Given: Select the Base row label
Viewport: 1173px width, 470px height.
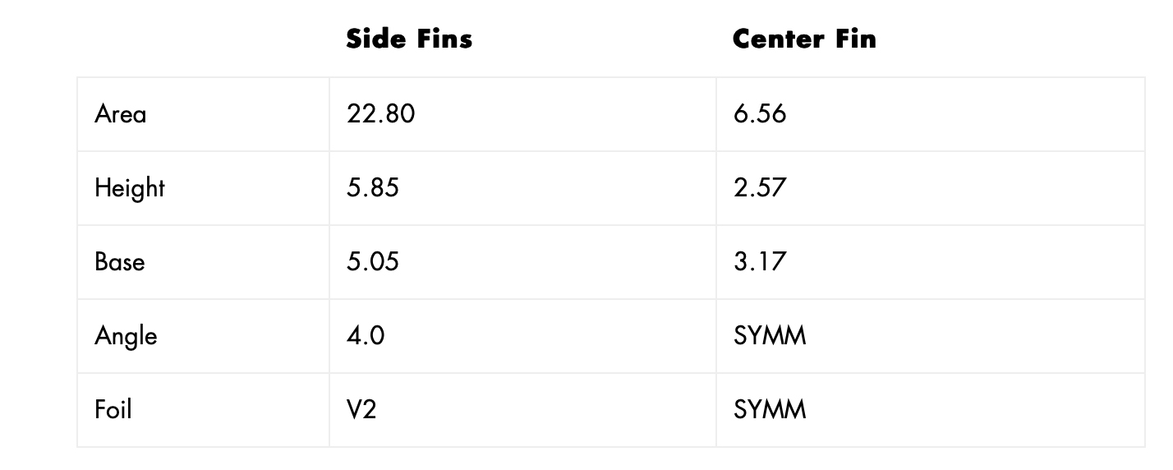Looking at the screenshot, I should pyautogui.click(x=120, y=261).
